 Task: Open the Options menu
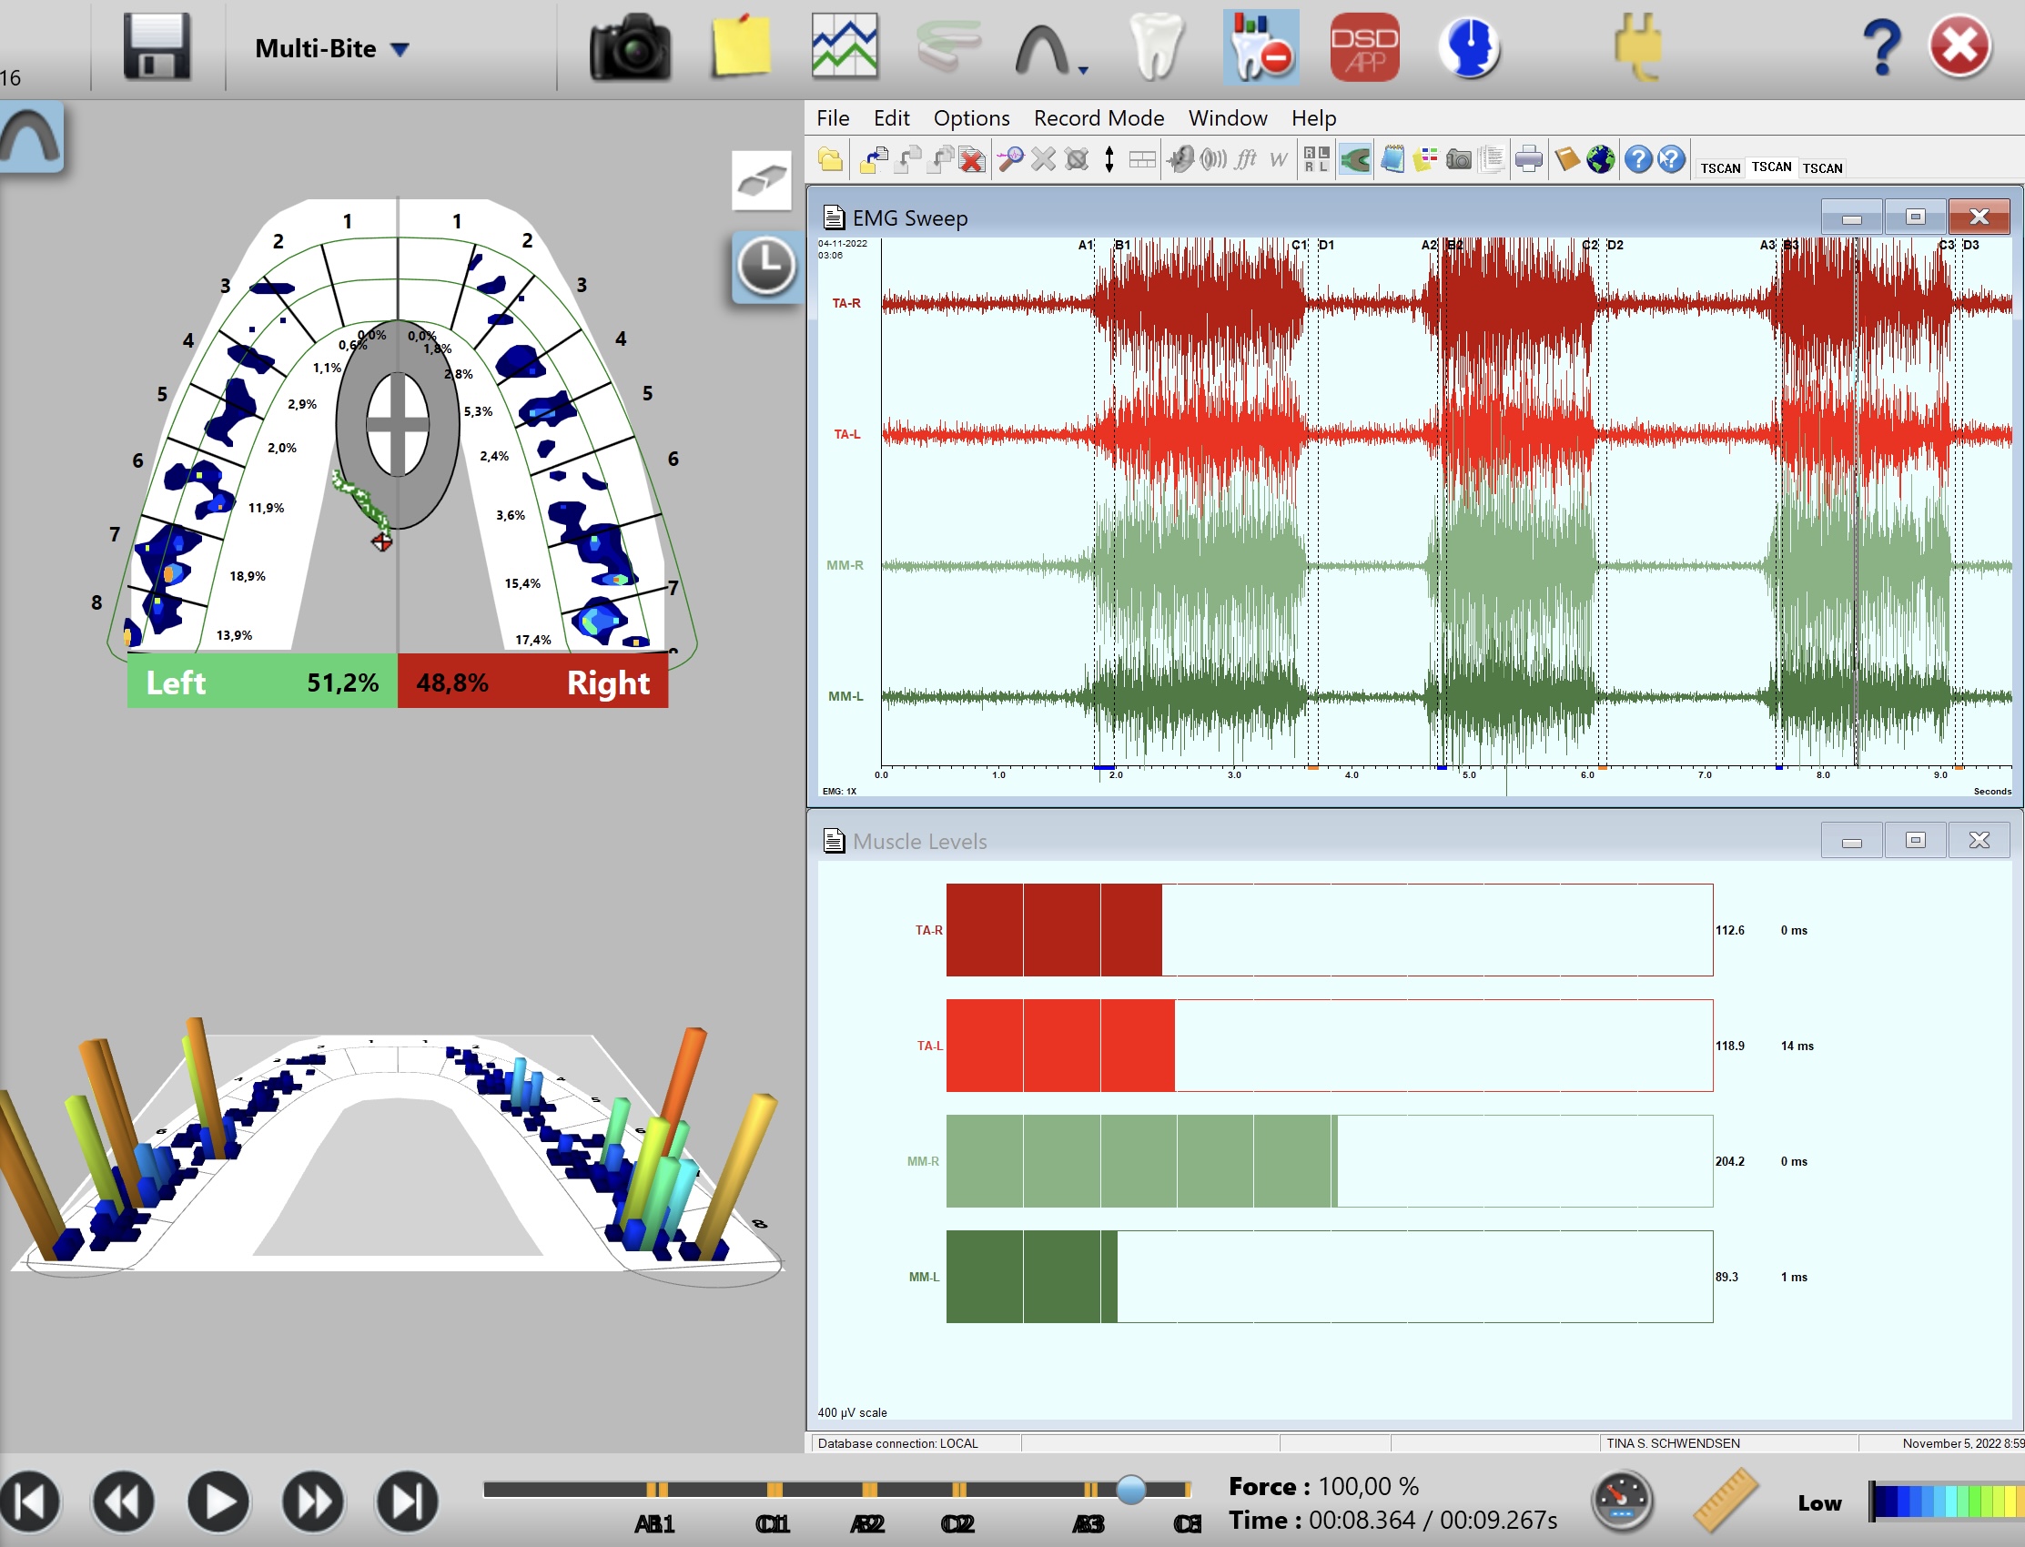point(970,118)
